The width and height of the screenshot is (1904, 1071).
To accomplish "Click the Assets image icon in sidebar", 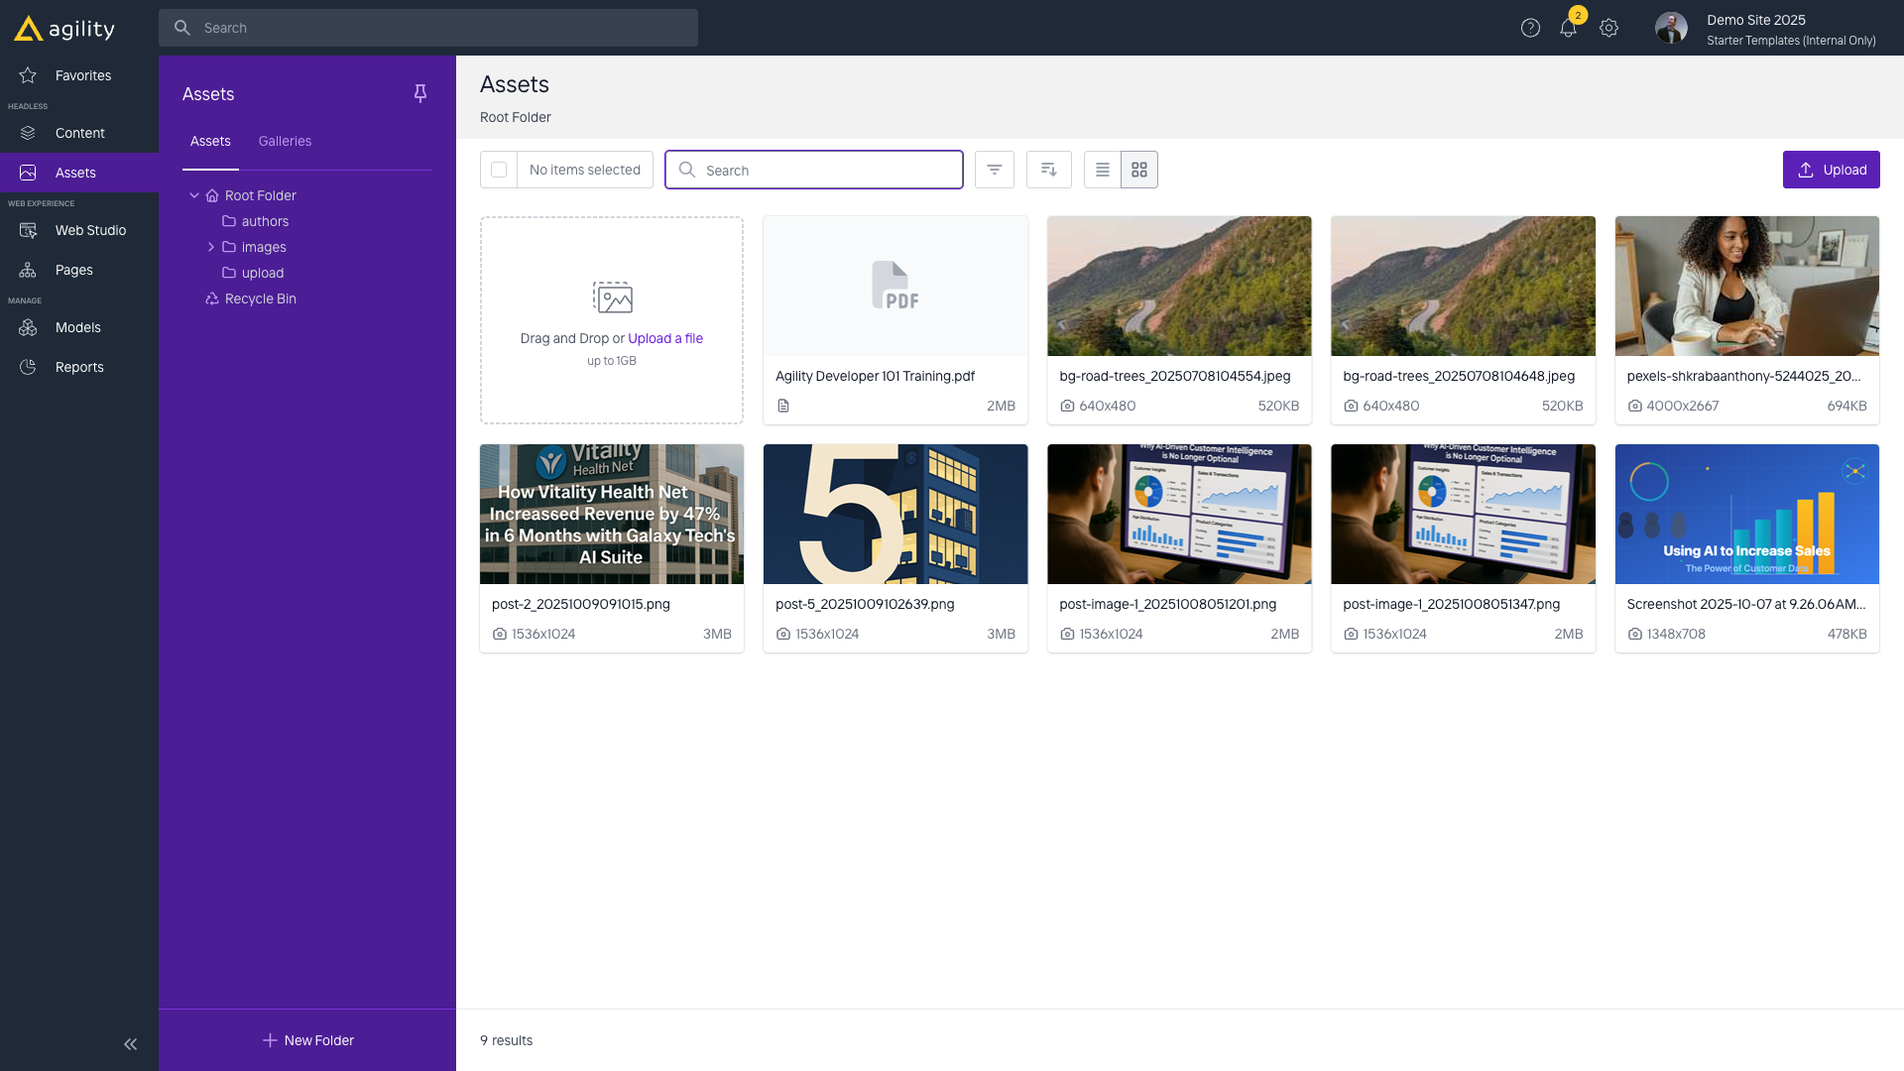I will point(28,173).
